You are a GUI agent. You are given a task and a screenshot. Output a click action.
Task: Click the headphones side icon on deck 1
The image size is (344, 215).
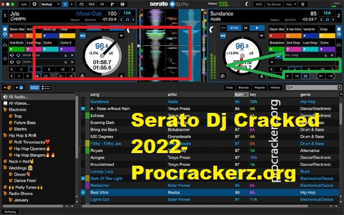coord(5,45)
